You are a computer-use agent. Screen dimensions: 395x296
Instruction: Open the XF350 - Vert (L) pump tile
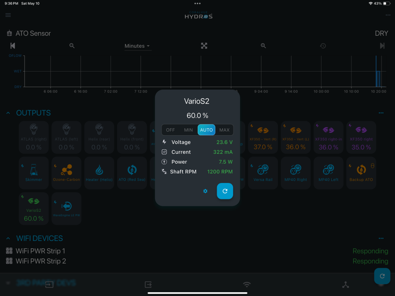[296, 137]
